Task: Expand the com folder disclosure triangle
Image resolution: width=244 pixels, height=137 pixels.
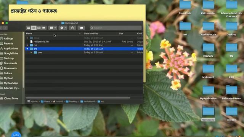Action: (x=31, y=53)
